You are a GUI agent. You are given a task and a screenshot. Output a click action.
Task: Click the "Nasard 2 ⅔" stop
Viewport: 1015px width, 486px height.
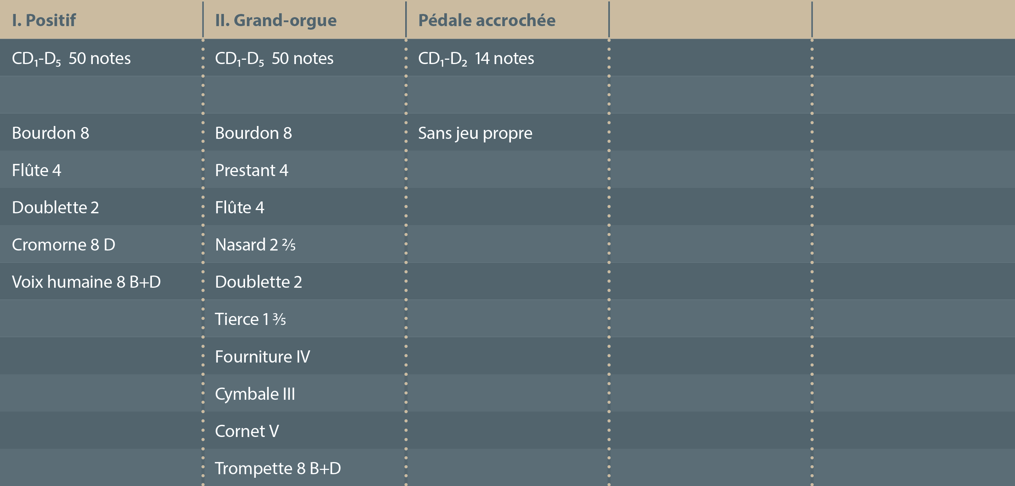click(255, 245)
